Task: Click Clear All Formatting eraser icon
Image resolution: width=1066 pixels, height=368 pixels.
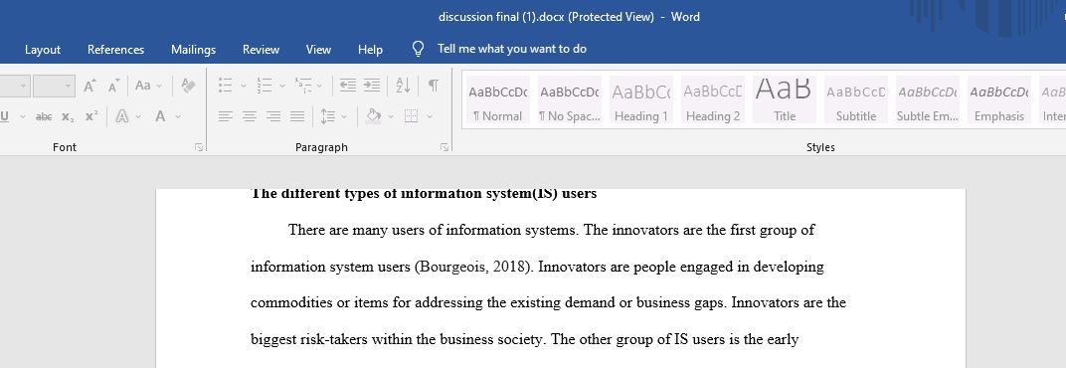Action: point(188,86)
